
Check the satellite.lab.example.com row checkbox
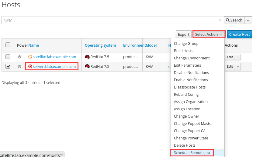[8, 57]
